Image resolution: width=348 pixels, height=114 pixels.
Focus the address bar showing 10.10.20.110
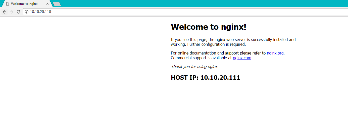185,12
